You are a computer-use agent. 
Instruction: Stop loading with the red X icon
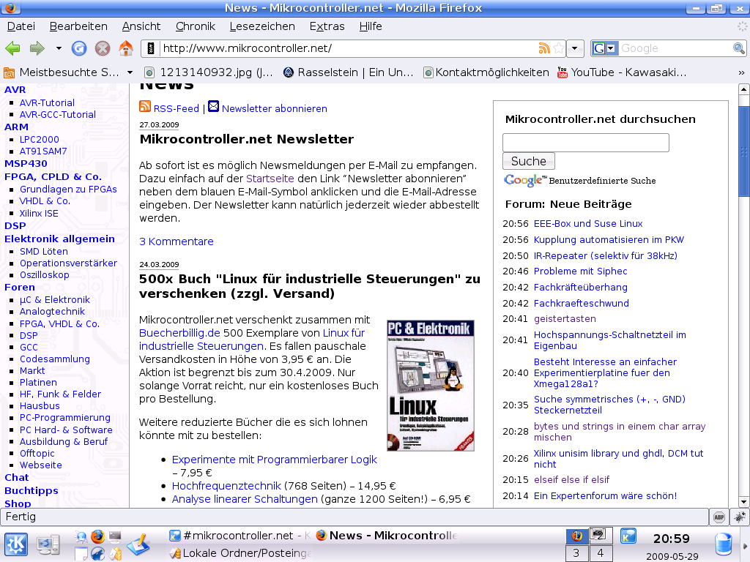pyautogui.click(x=103, y=48)
